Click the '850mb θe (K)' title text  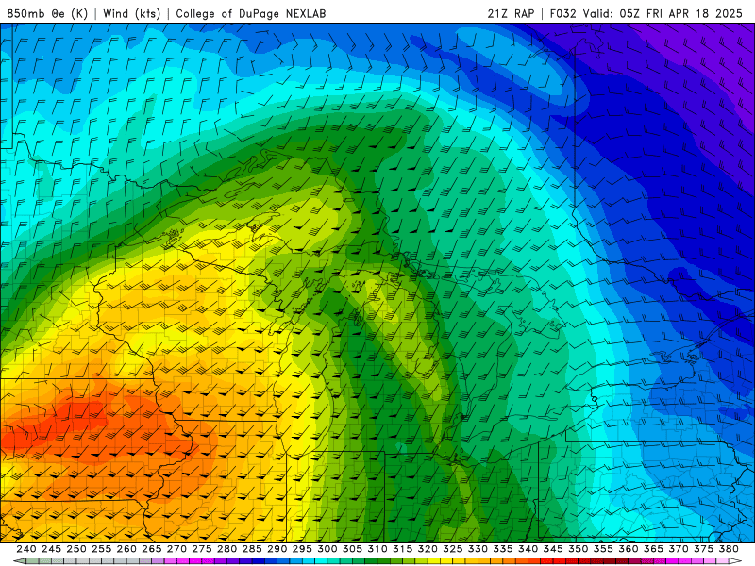pos(47,13)
